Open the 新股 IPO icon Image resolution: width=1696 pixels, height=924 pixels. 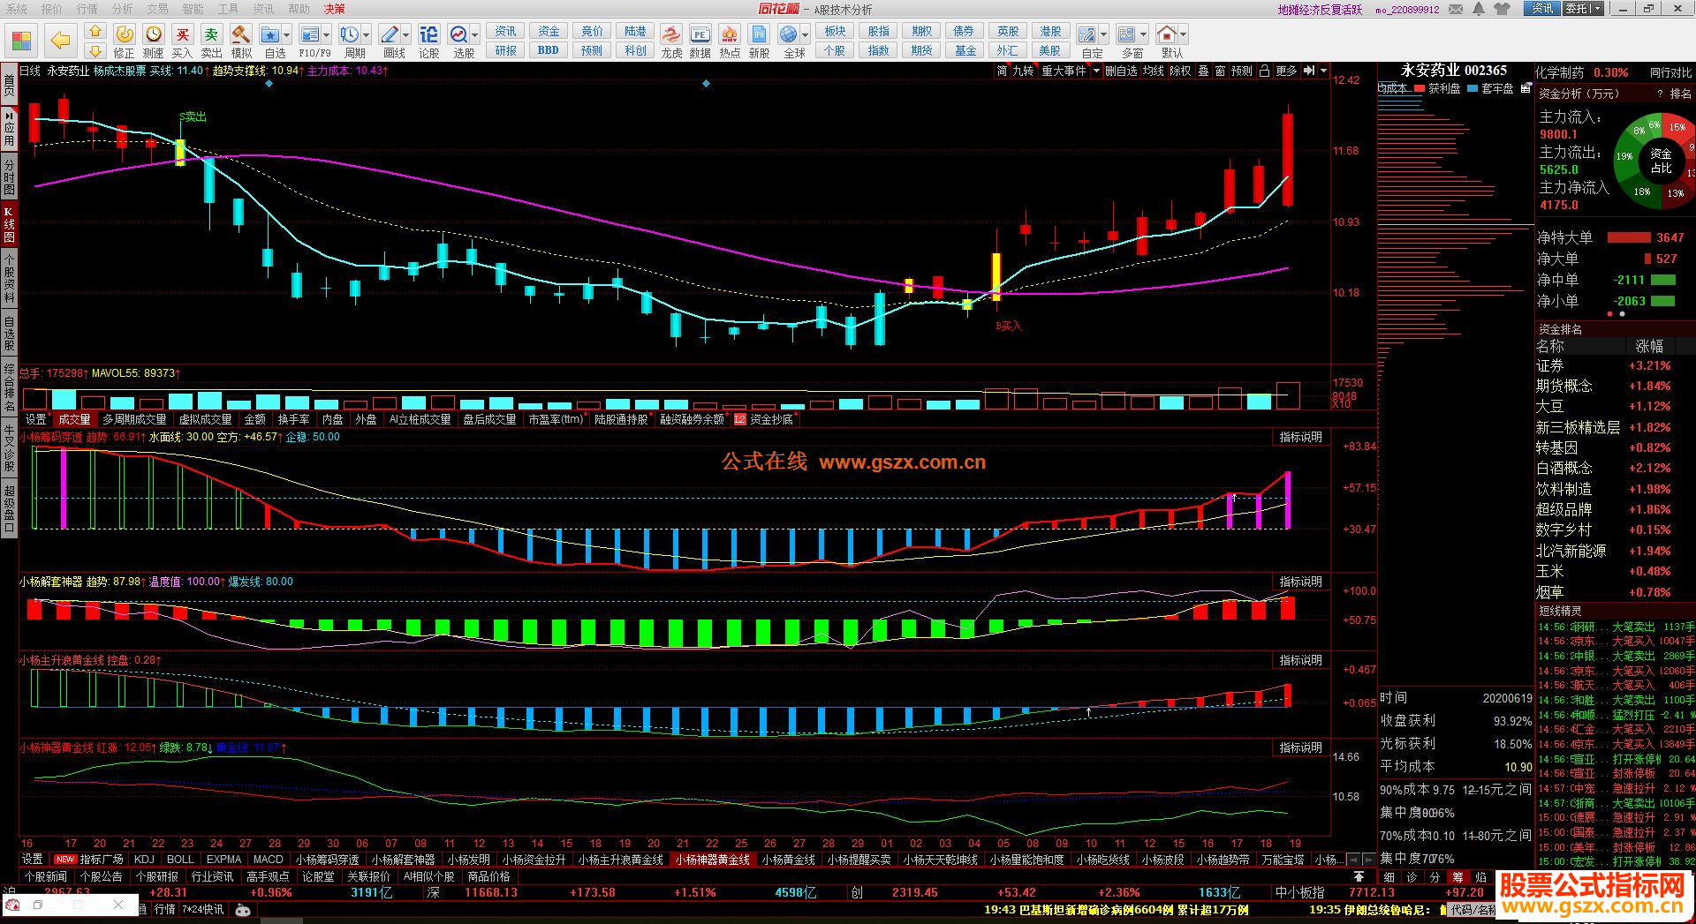tap(759, 41)
